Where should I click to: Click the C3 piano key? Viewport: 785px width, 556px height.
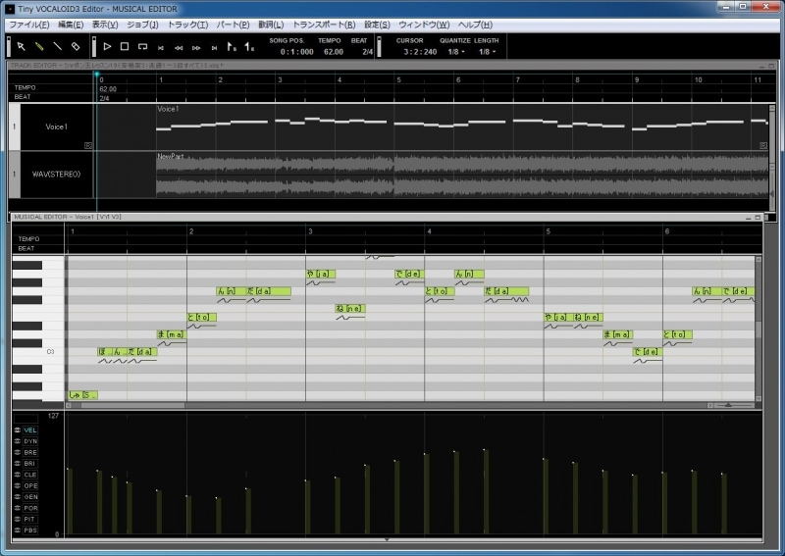point(38,352)
